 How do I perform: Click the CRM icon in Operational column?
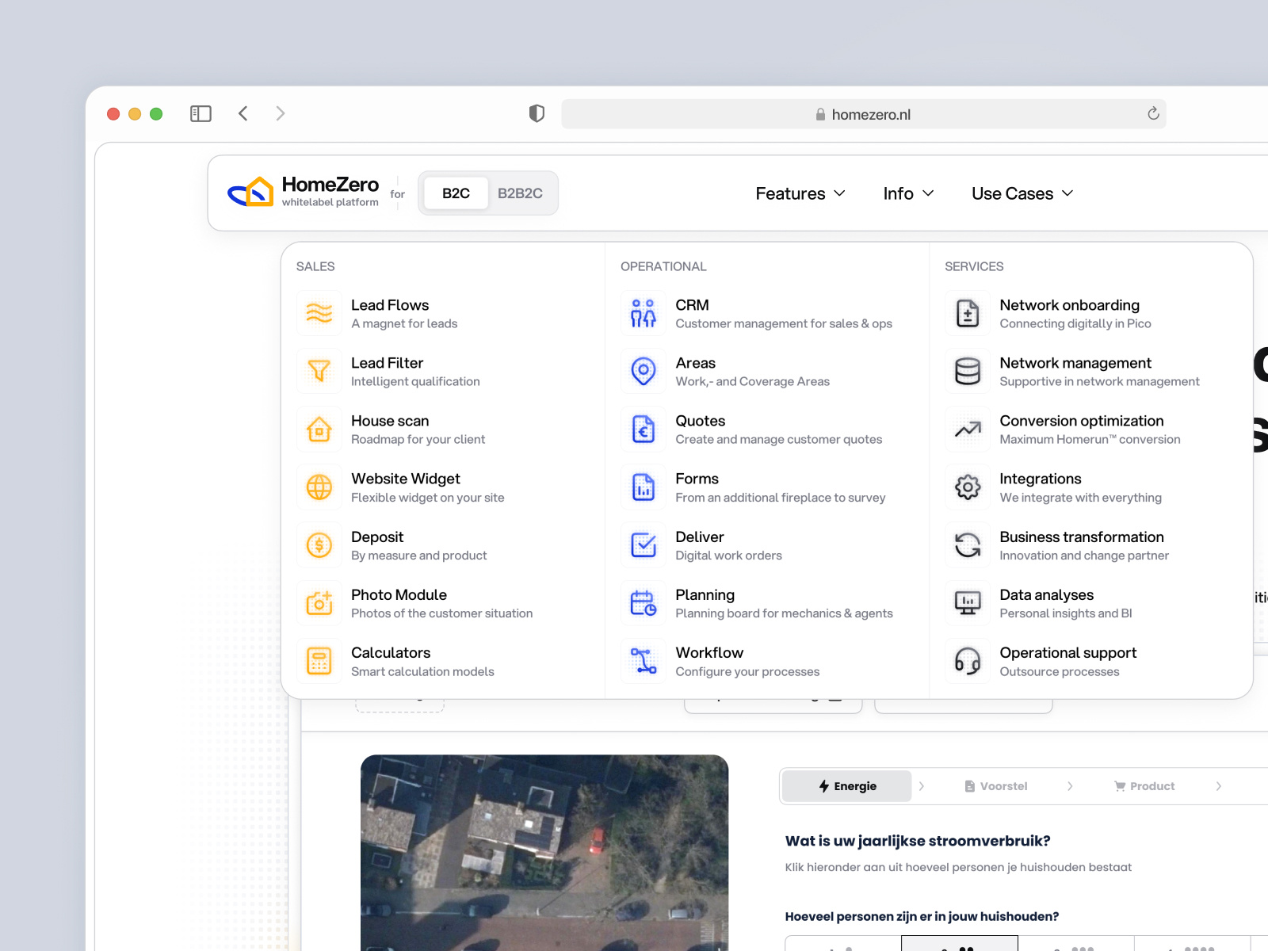click(643, 312)
